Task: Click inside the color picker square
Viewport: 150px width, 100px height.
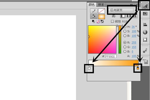Action: [102, 39]
